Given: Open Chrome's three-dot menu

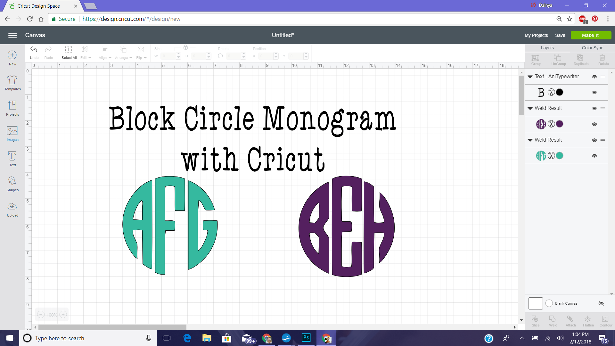Looking at the screenshot, I should (x=608, y=19).
